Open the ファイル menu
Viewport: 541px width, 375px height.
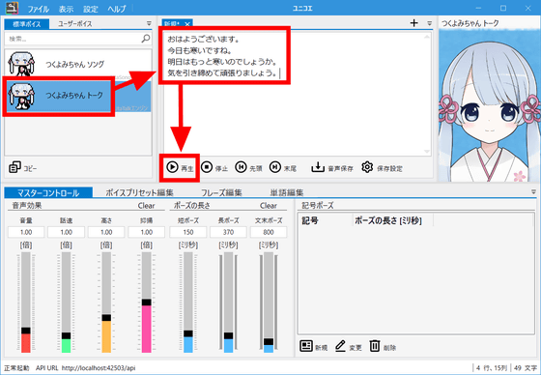click(38, 9)
